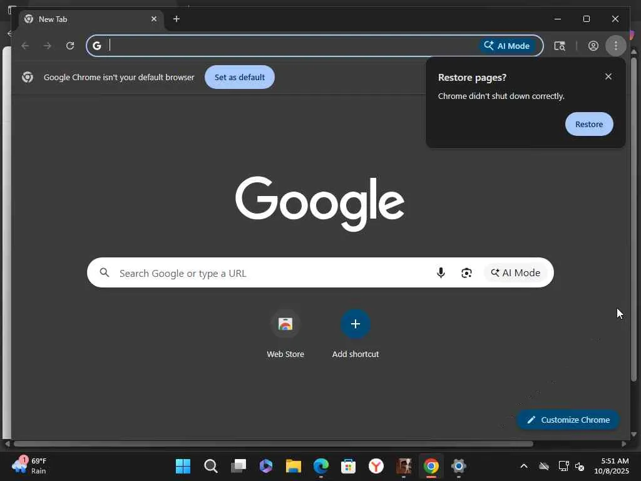
Task: Click the vertical scrollbar of the page
Action: click(x=633, y=220)
